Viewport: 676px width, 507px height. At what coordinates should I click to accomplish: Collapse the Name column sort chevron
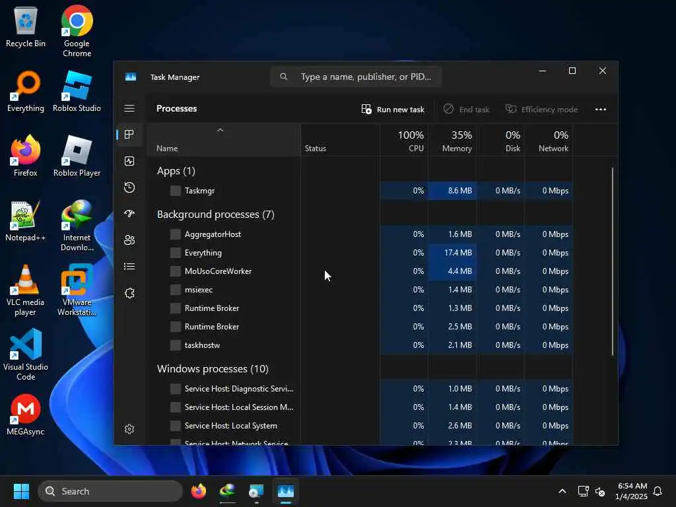pyautogui.click(x=220, y=130)
